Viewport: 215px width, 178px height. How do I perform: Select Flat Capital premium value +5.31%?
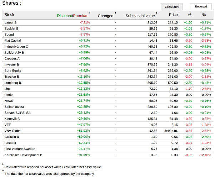[84, 41]
